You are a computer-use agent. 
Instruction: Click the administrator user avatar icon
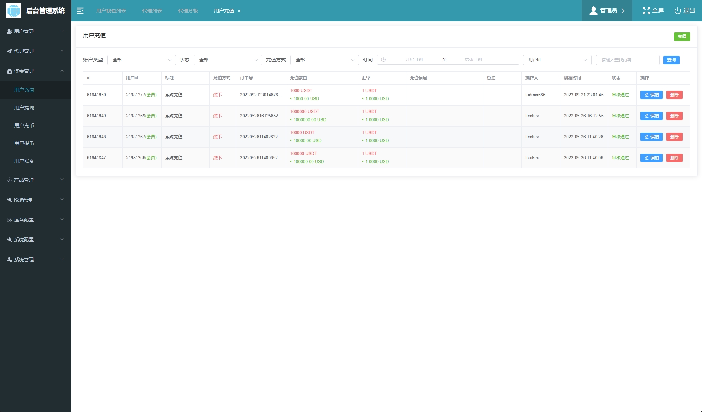tap(593, 11)
